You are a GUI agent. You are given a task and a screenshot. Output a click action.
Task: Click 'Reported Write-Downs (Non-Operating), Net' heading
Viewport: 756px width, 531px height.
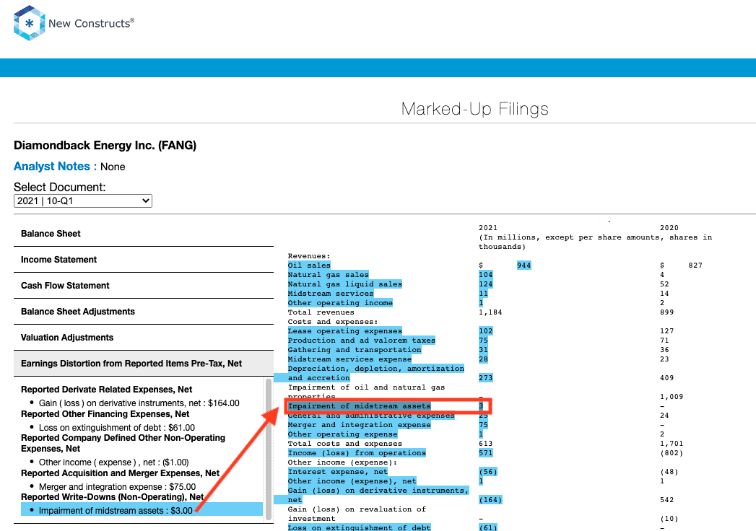coord(113,497)
